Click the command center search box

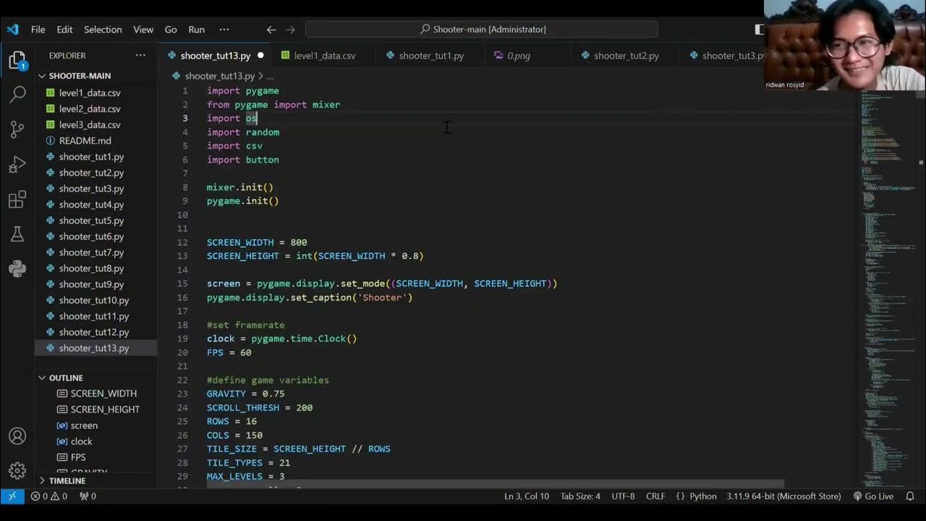[482, 30]
